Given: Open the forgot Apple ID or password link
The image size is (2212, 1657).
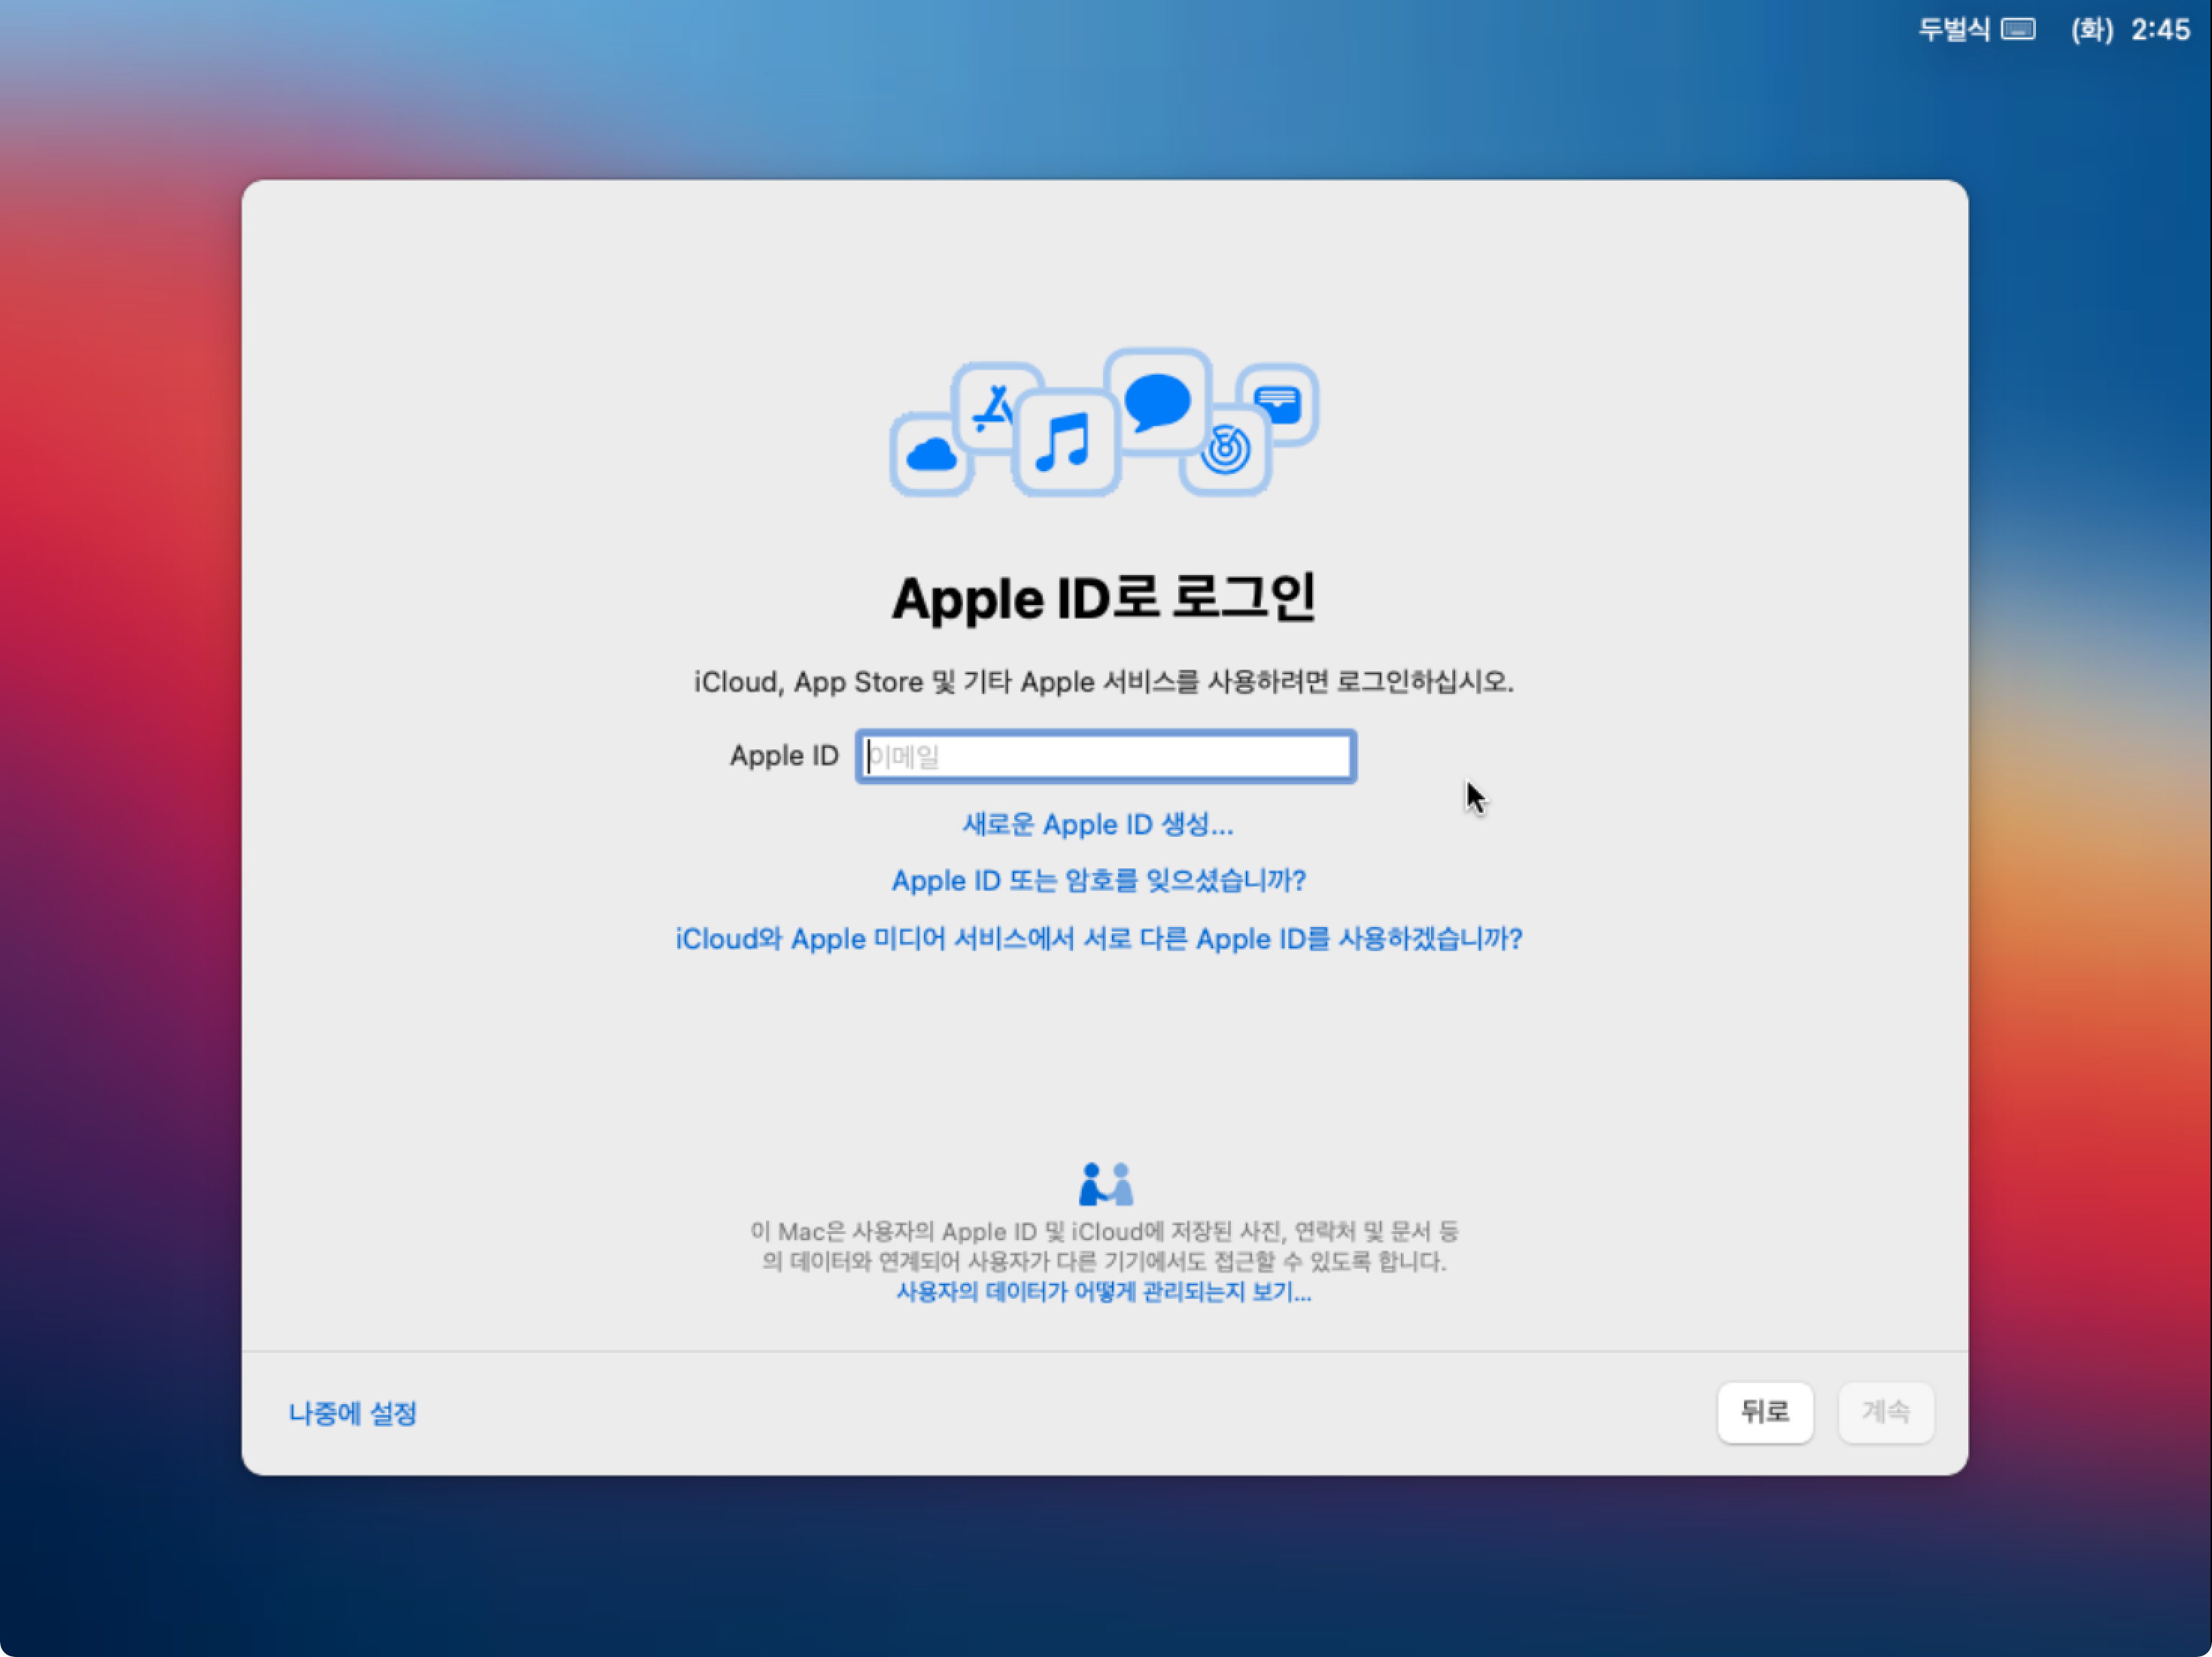Looking at the screenshot, I should coord(1098,881).
